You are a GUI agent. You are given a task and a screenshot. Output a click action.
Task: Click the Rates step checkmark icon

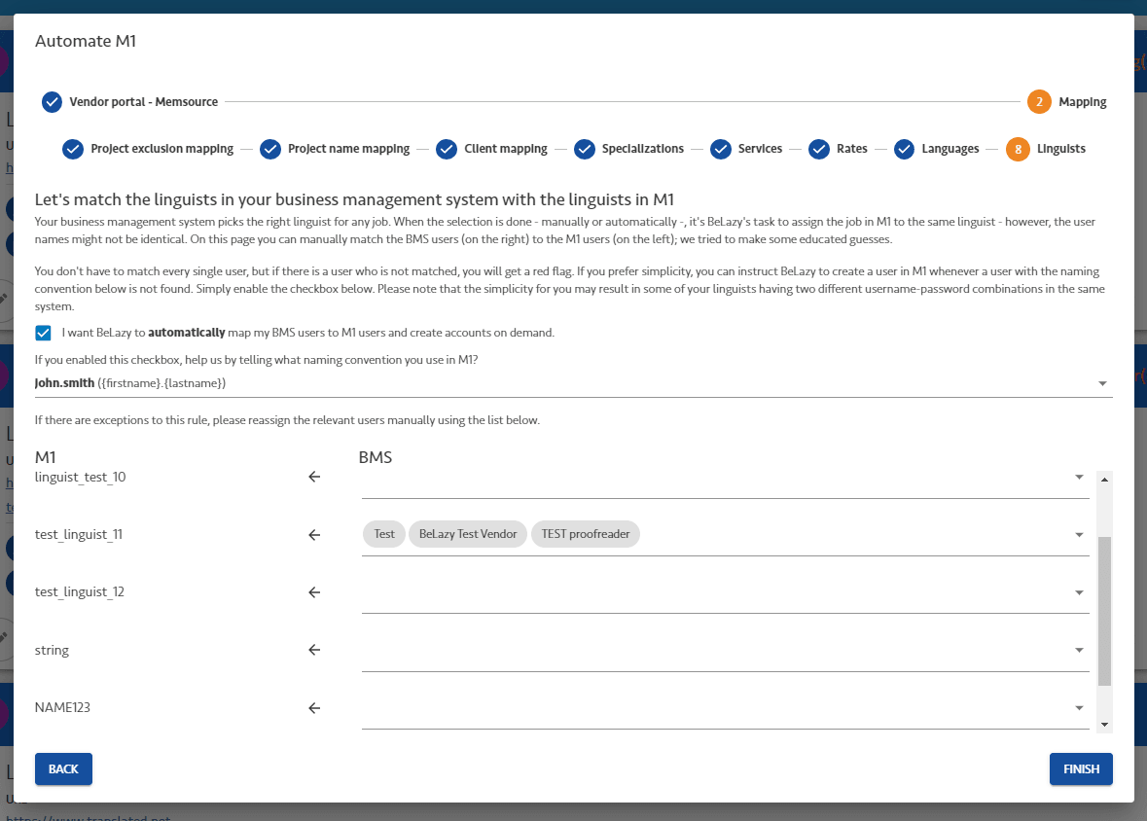tap(819, 149)
